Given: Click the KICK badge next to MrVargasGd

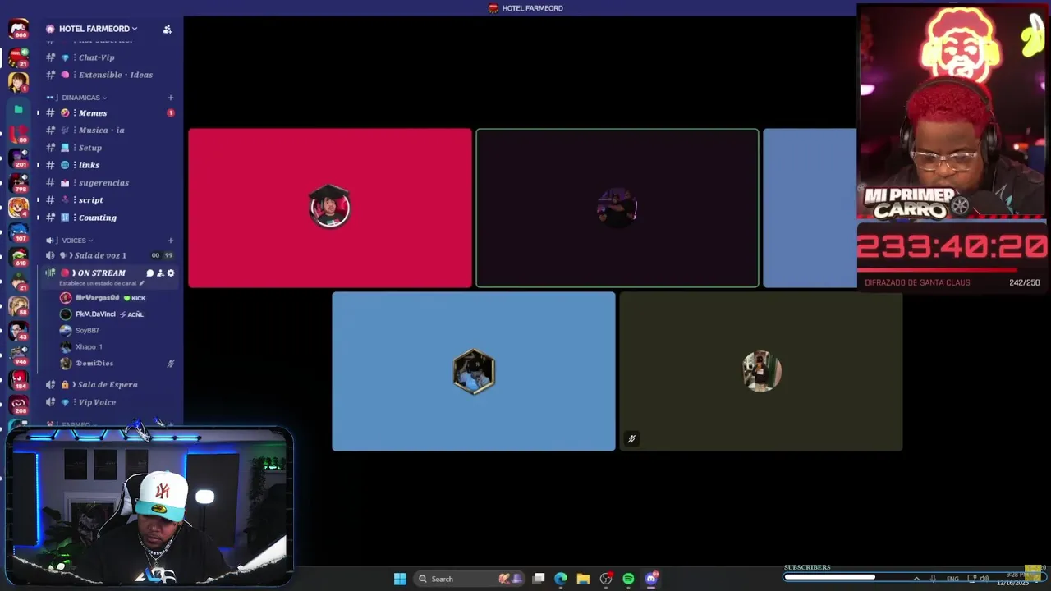Looking at the screenshot, I should point(135,298).
